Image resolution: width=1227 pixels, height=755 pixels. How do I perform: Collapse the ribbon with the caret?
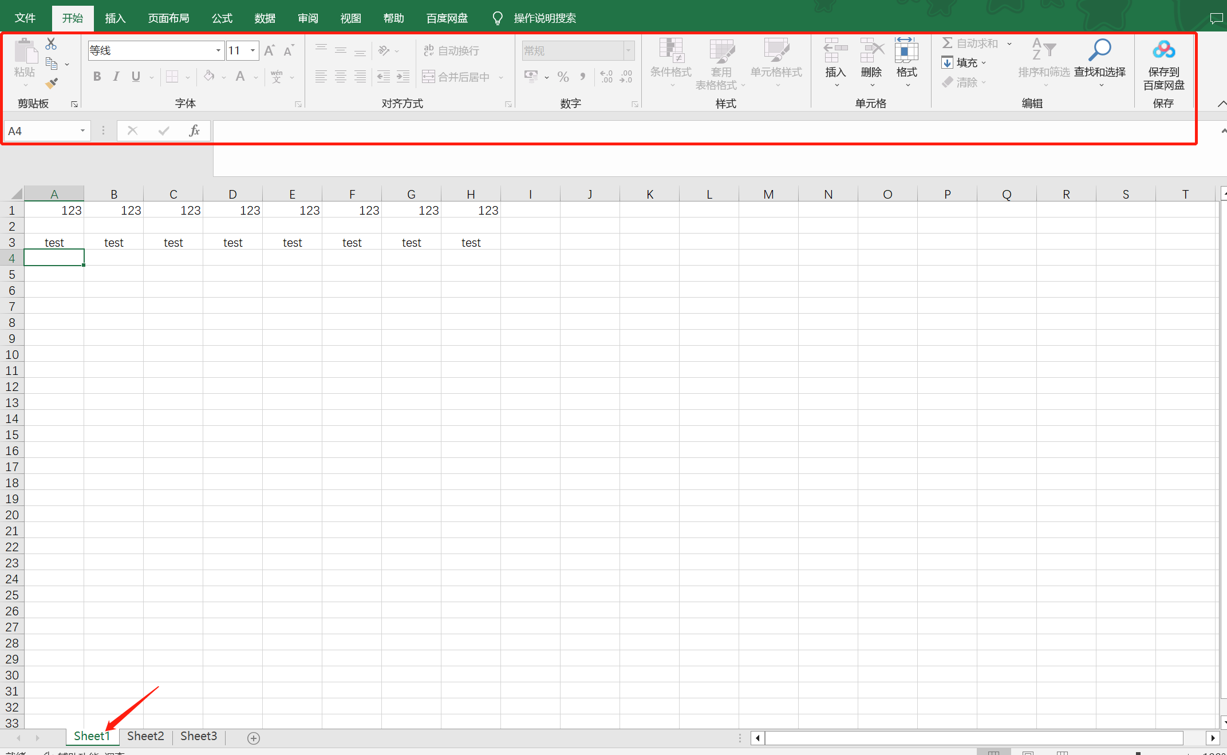[x=1222, y=104]
